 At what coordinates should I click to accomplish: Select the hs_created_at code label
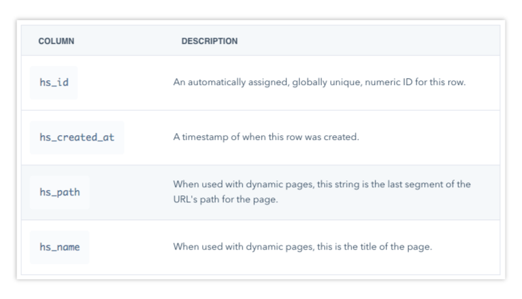[77, 137]
